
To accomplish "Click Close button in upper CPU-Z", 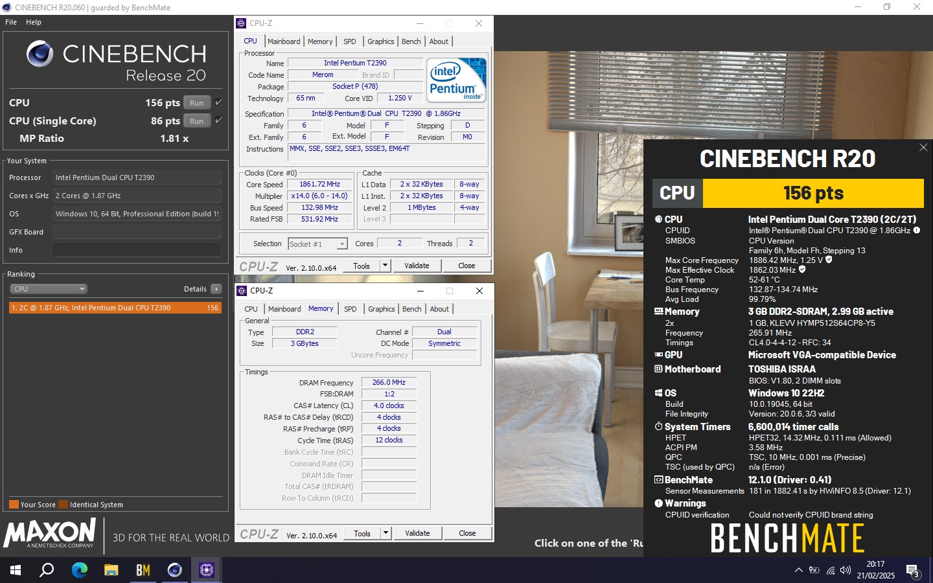I will (466, 266).
